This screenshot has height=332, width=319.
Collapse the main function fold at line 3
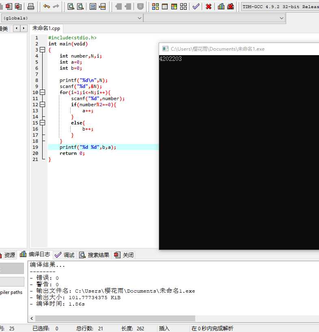(43, 50)
